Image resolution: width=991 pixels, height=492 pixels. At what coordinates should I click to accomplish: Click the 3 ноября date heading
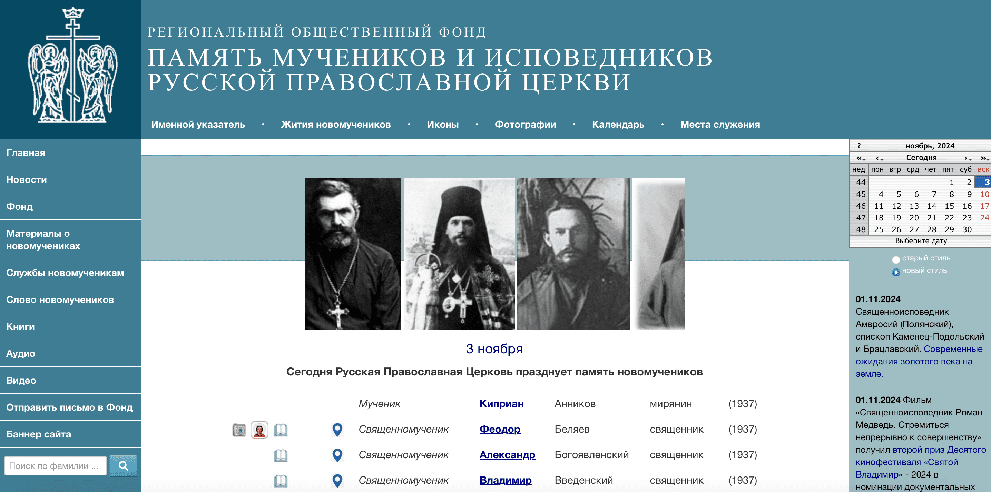coord(494,349)
